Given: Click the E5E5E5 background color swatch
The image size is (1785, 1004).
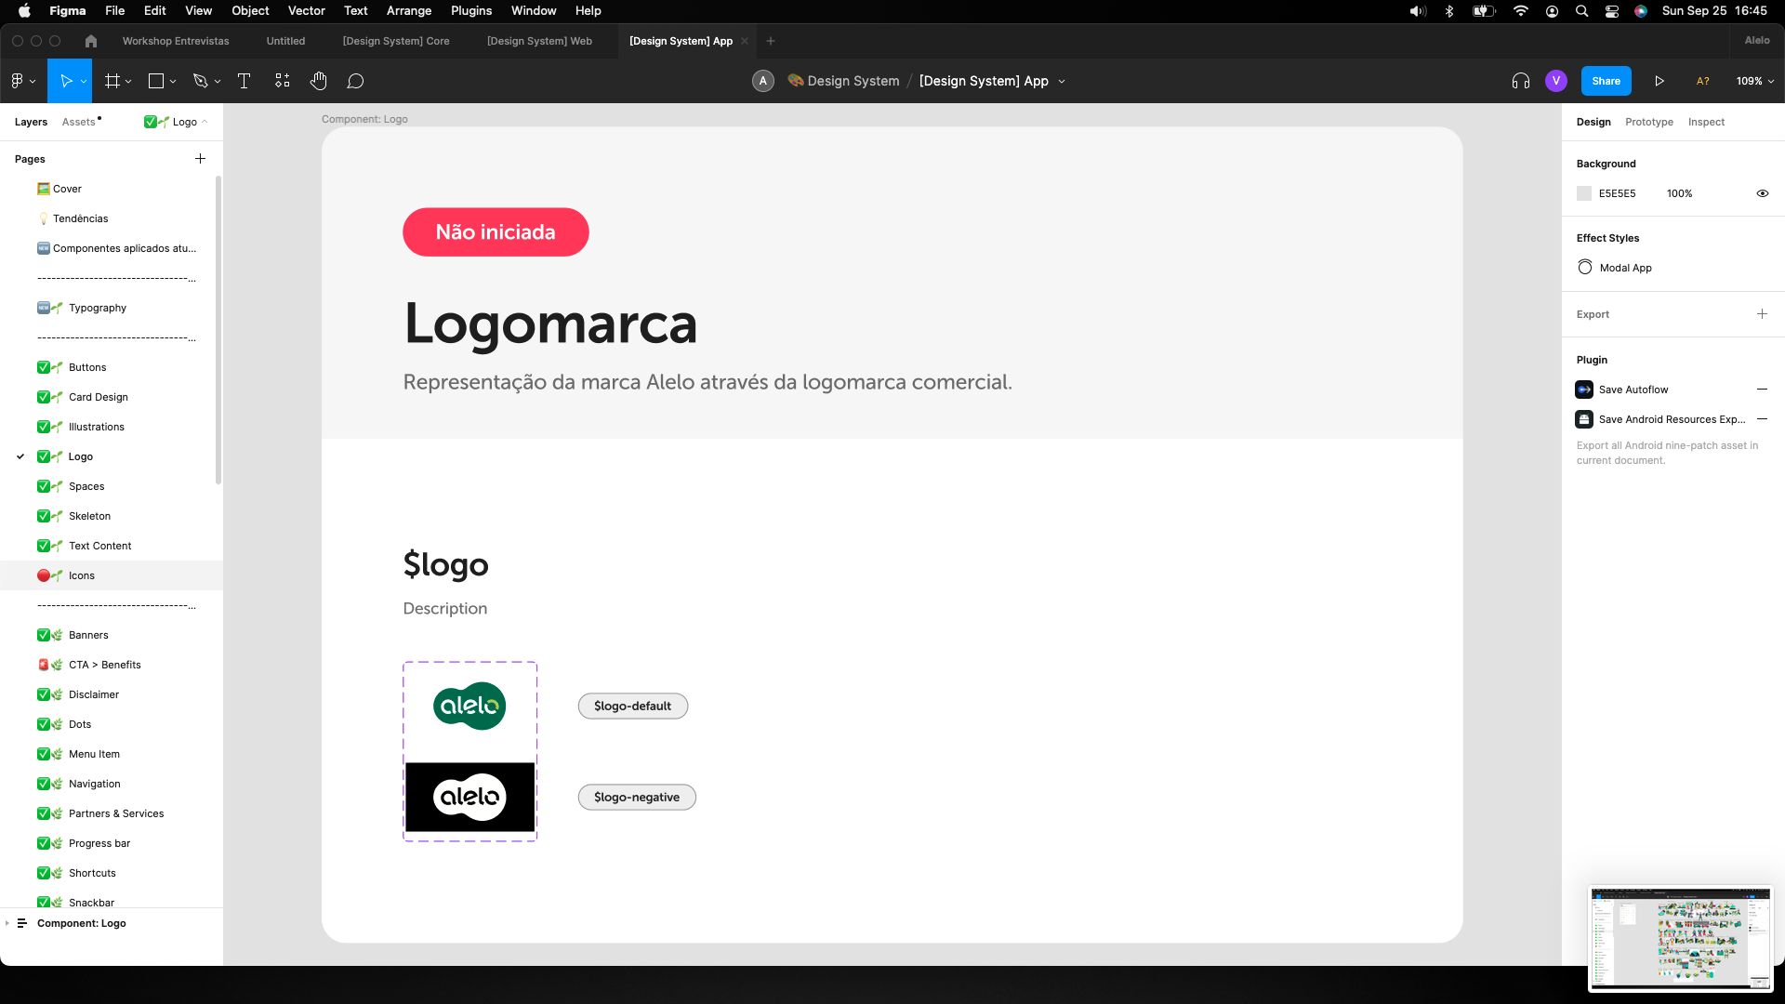Looking at the screenshot, I should (1584, 193).
